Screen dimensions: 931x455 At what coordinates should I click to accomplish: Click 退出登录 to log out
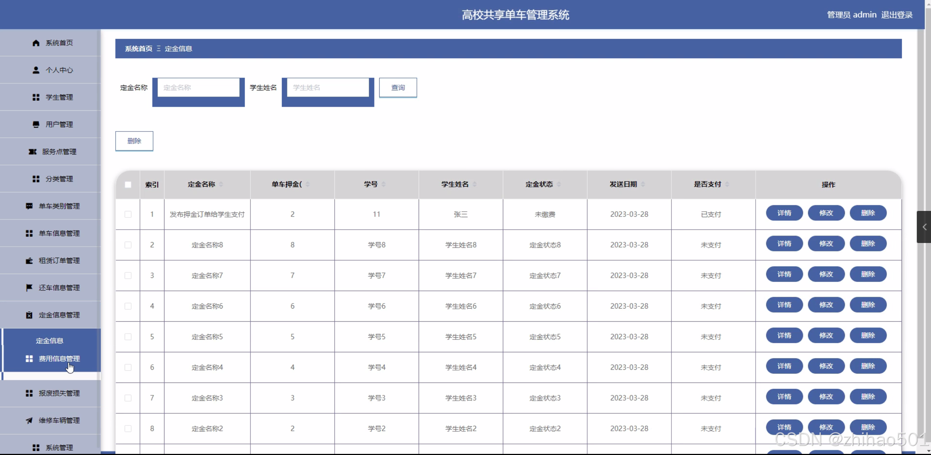pyautogui.click(x=897, y=15)
